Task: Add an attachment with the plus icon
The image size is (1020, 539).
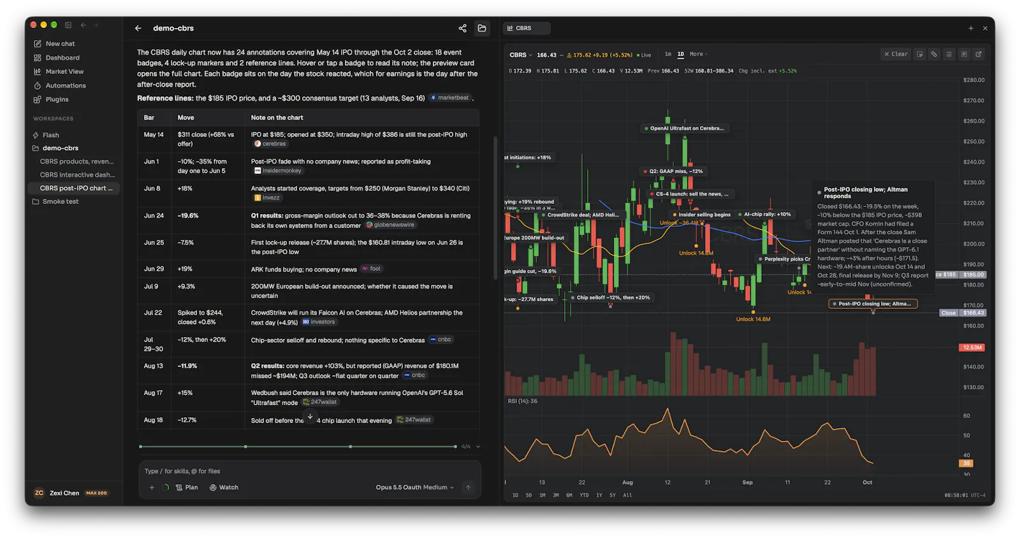Action: pos(152,488)
